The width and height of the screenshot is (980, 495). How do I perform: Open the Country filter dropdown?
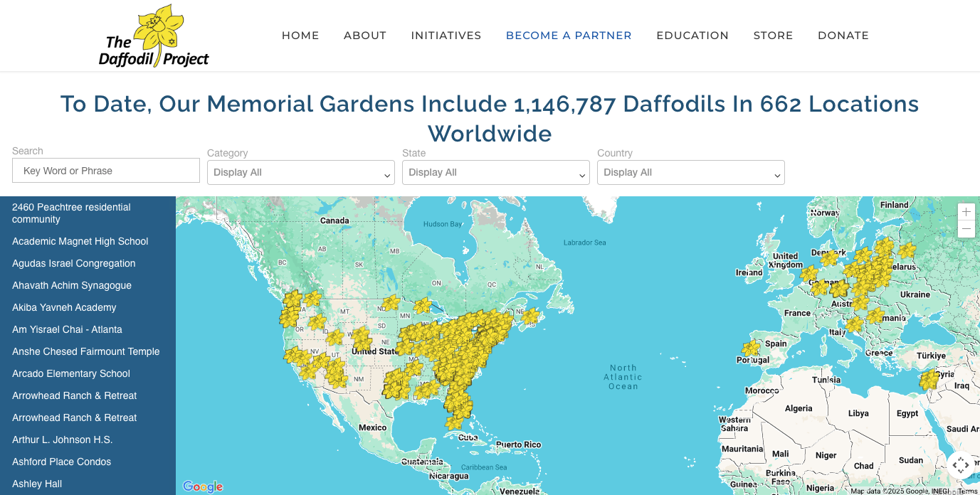click(x=691, y=173)
